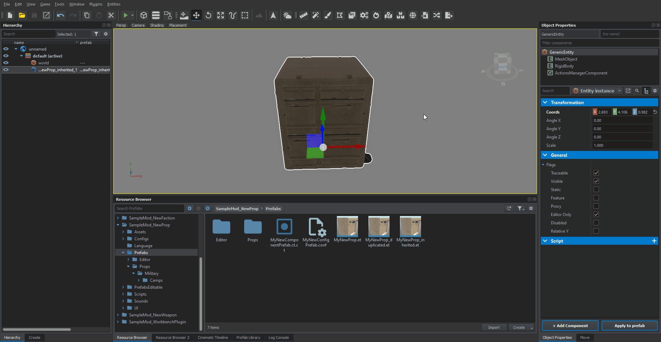Click the Open folder icon in toolbar
Viewport: 661px width, 342px height.
tap(22, 15)
